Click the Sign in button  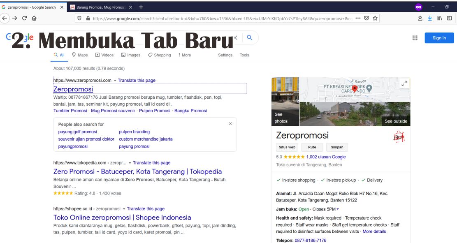click(x=439, y=38)
